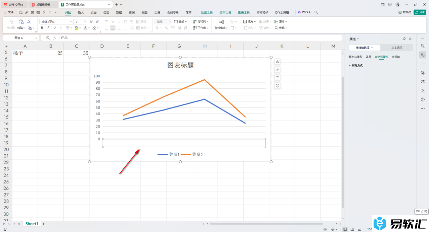This screenshot has height=232, width=429.
Task: Switch to the 页面 ribbon tab
Action: tap(94, 12)
